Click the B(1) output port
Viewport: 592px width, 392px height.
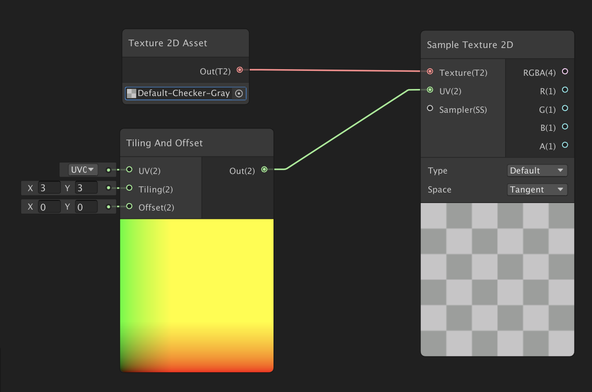pyautogui.click(x=565, y=127)
